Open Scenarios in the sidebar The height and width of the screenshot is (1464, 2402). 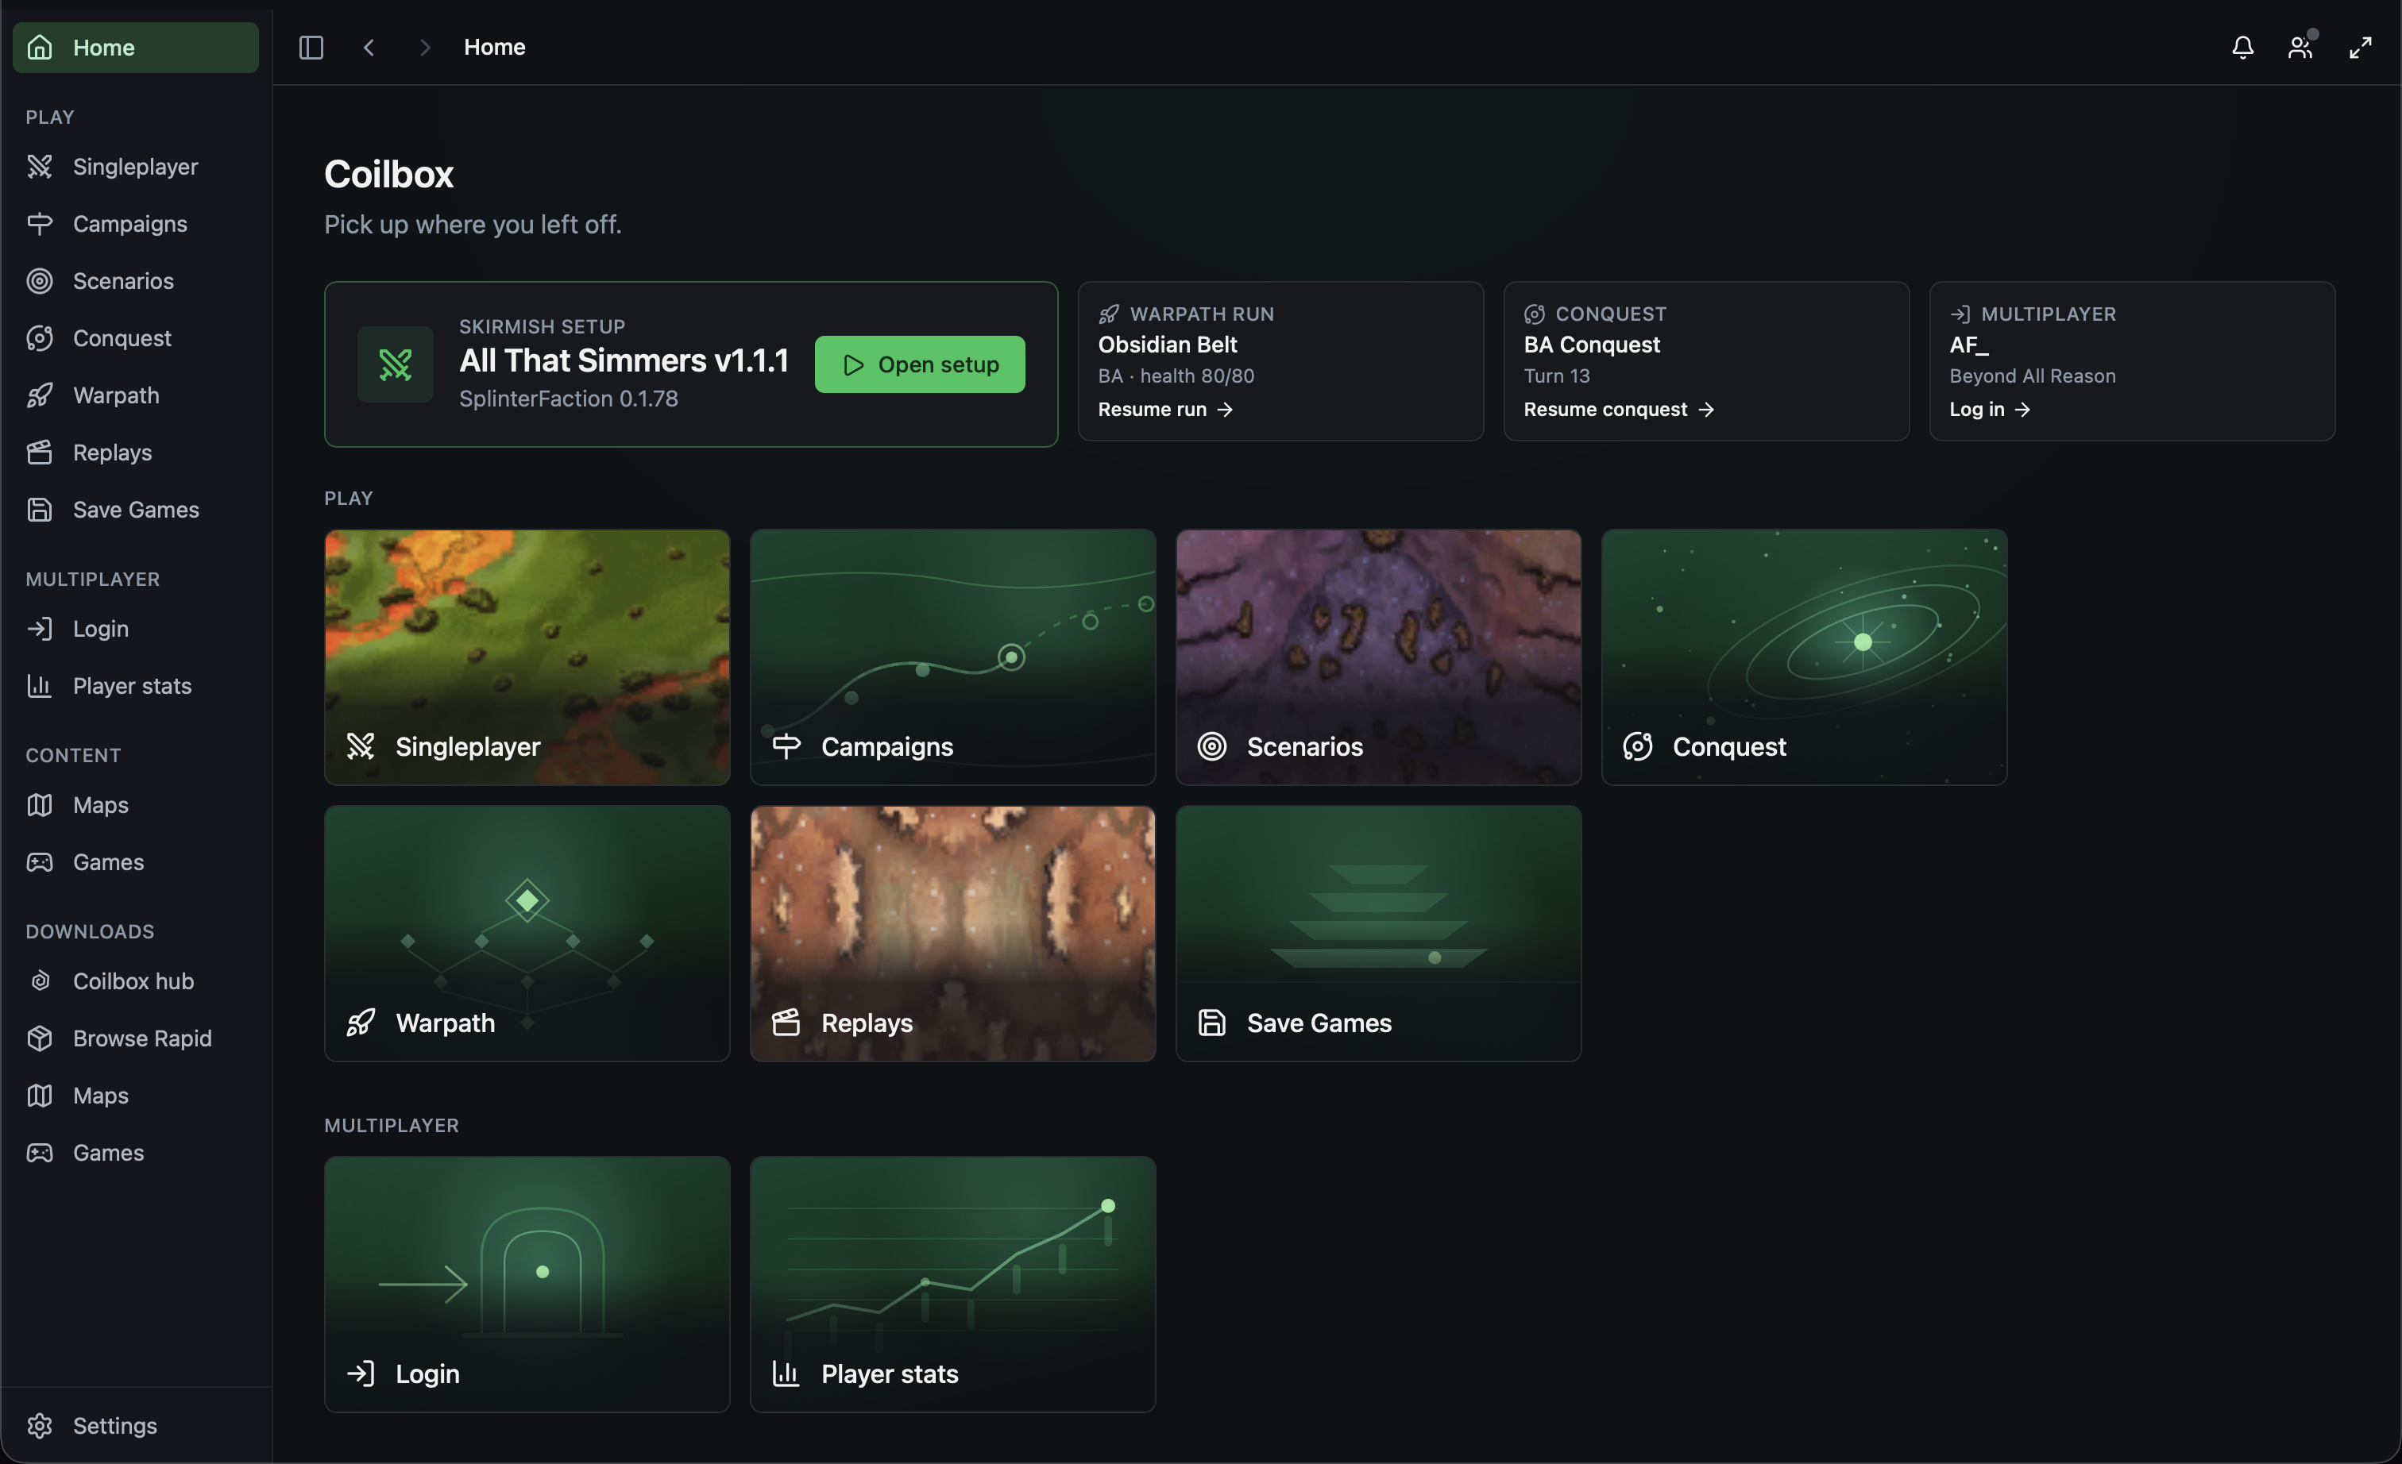pyautogui.click(x=136, y=280)
